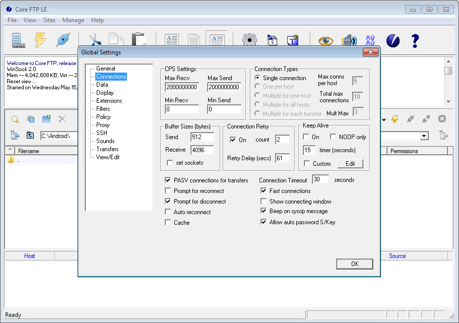
Task: Click the Host column header in queue
Action: tap(30, 256)
